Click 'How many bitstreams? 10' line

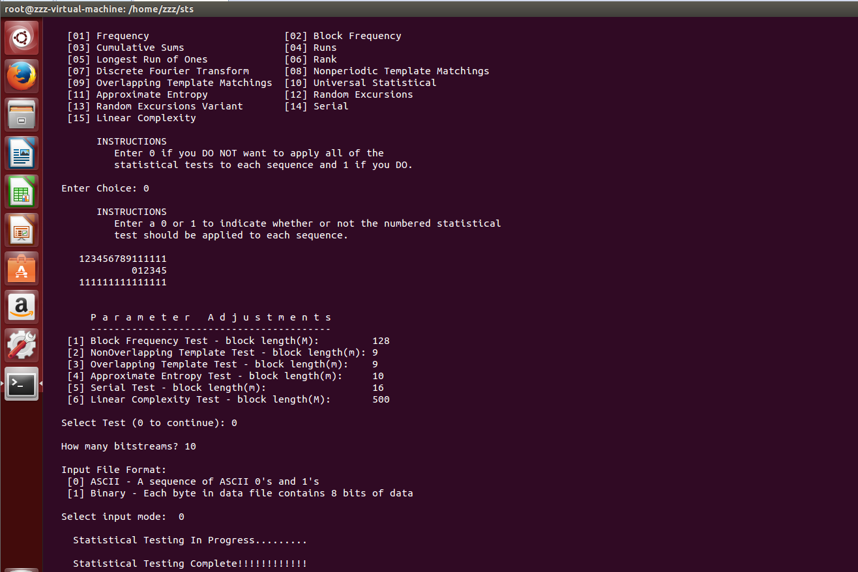128,446
